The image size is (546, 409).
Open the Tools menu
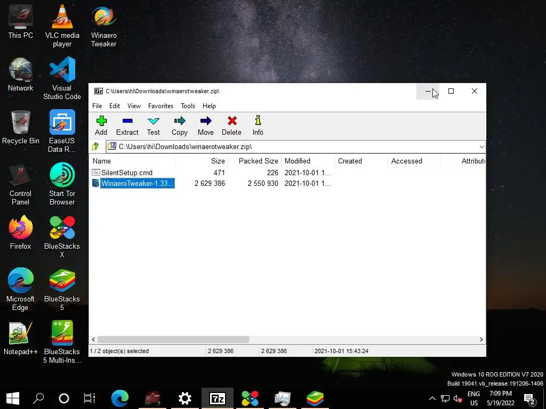point(188,106)
